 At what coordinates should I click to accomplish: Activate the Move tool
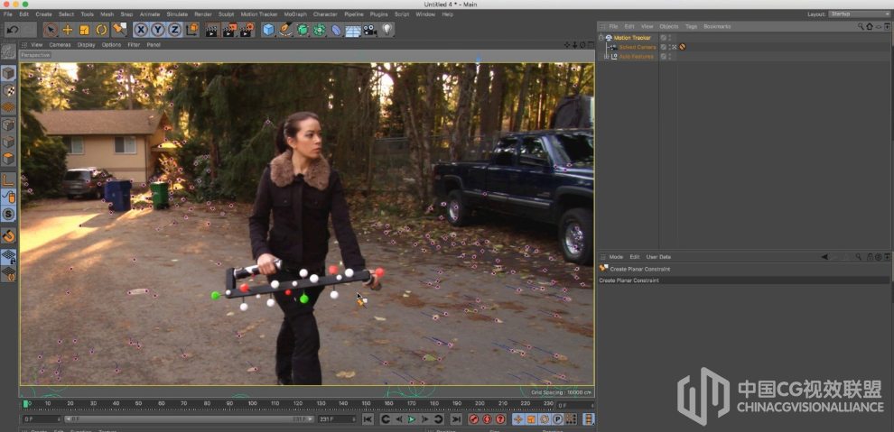(68, 30)
